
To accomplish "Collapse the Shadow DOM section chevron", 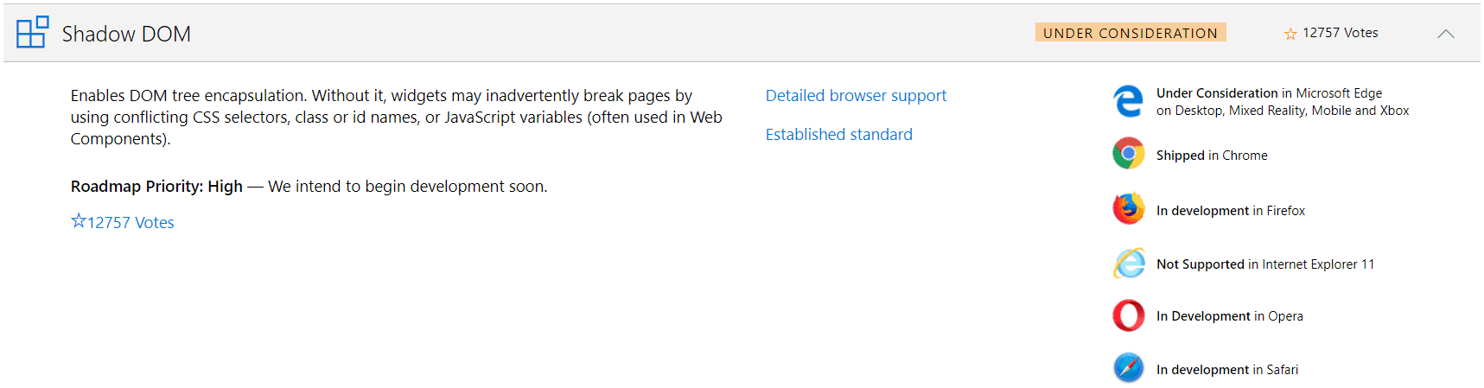I will click(x=1445, y=34).
